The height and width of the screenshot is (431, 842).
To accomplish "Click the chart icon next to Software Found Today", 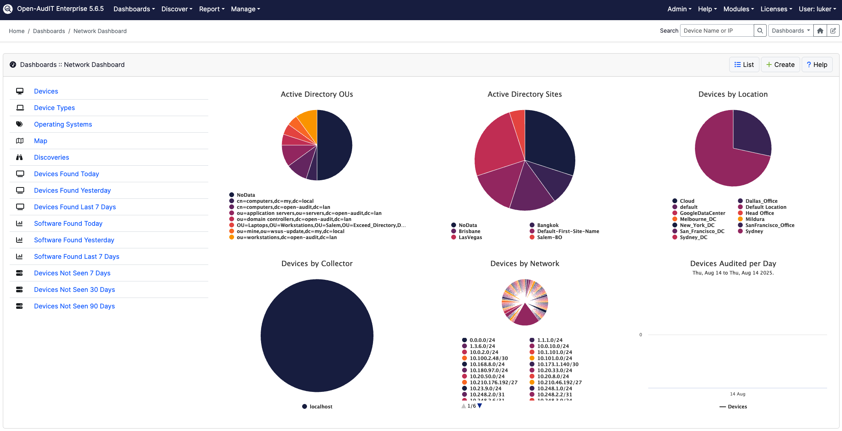I will 20,223.
